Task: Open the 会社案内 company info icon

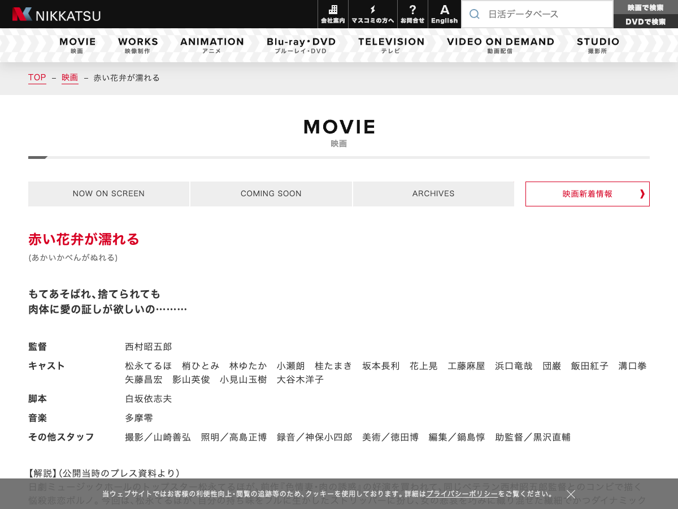Action: click(333, 14)
